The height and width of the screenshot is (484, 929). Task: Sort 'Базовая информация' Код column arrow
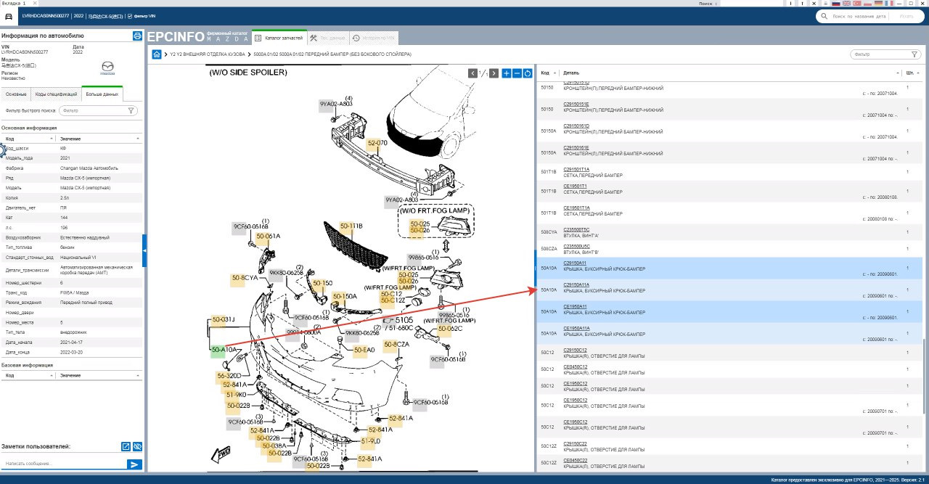[52, 375]
